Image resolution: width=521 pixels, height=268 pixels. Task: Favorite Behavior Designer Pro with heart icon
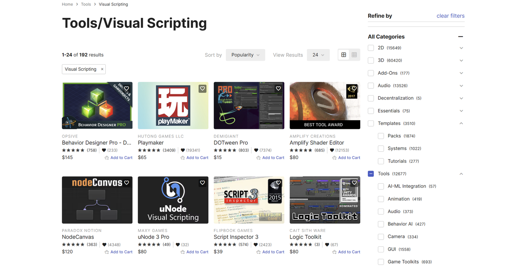point(127,88)
